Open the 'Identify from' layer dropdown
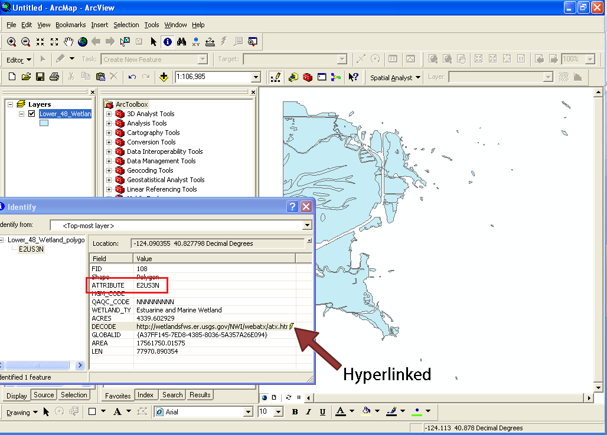 point(307,225)
